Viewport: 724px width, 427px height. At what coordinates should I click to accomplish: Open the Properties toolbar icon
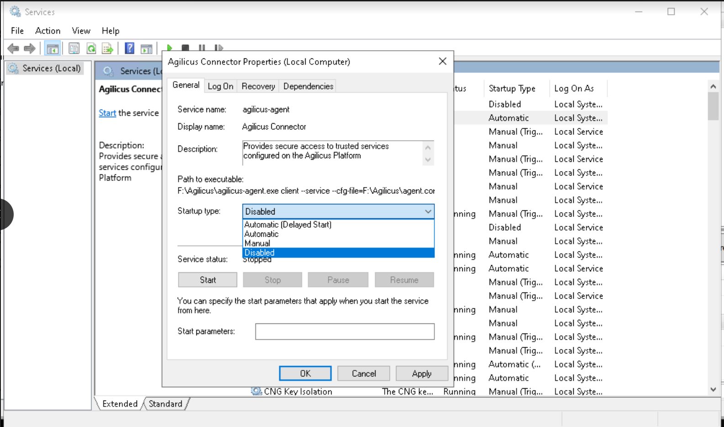tap(74, 48)
